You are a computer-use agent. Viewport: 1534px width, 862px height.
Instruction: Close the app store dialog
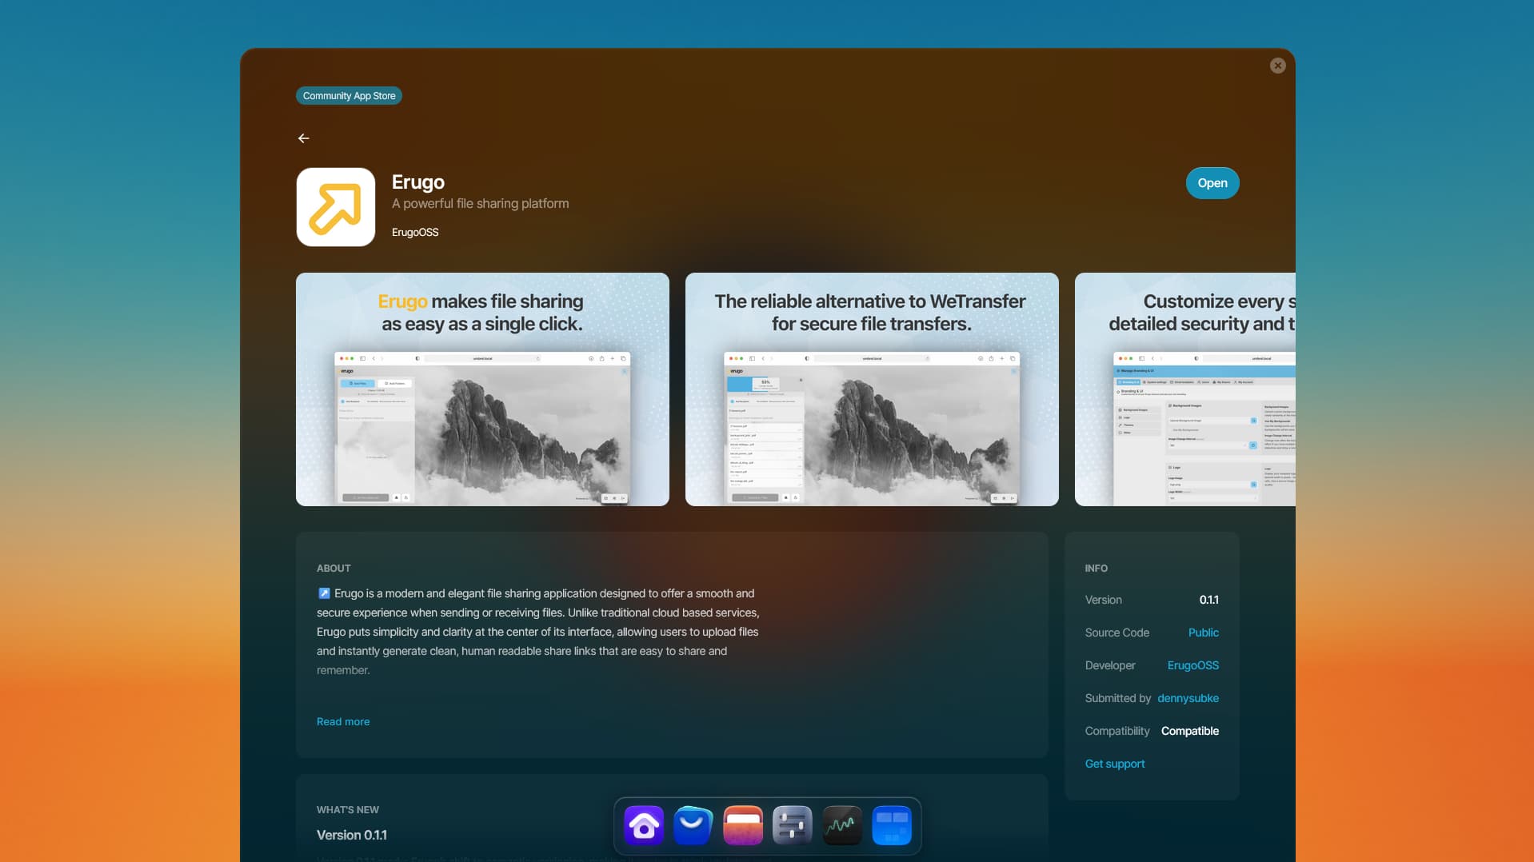1277,66
